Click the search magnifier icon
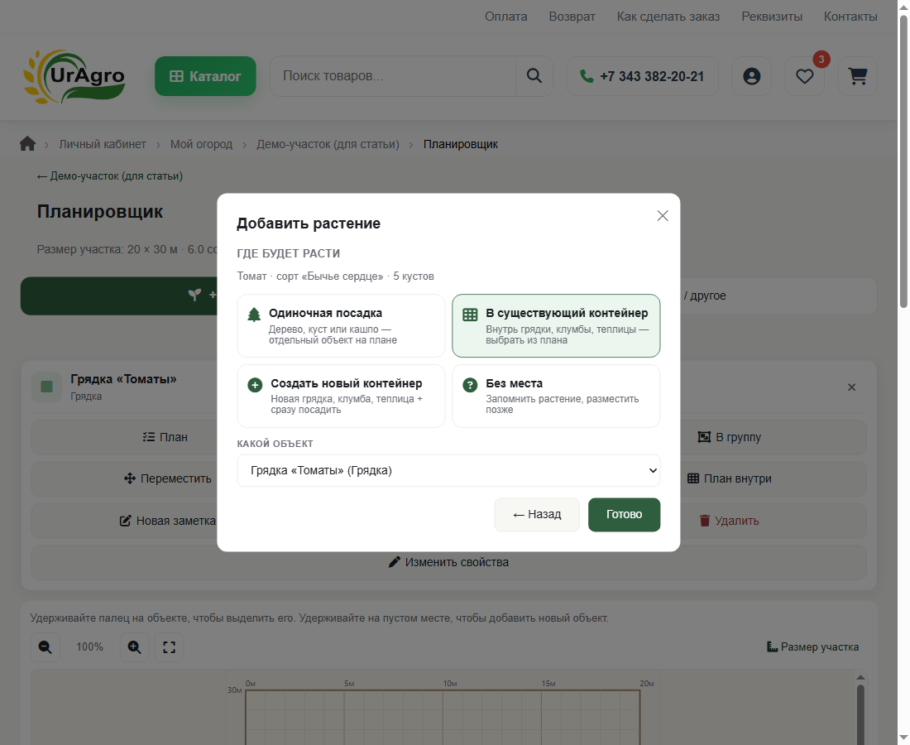 pos(534,76)
